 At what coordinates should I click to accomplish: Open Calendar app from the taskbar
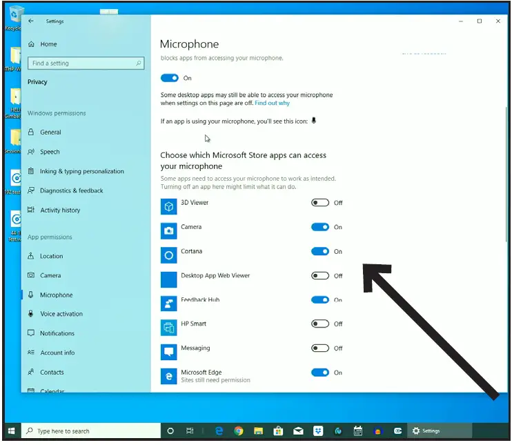pyautogui.click(x=358, y=431)
